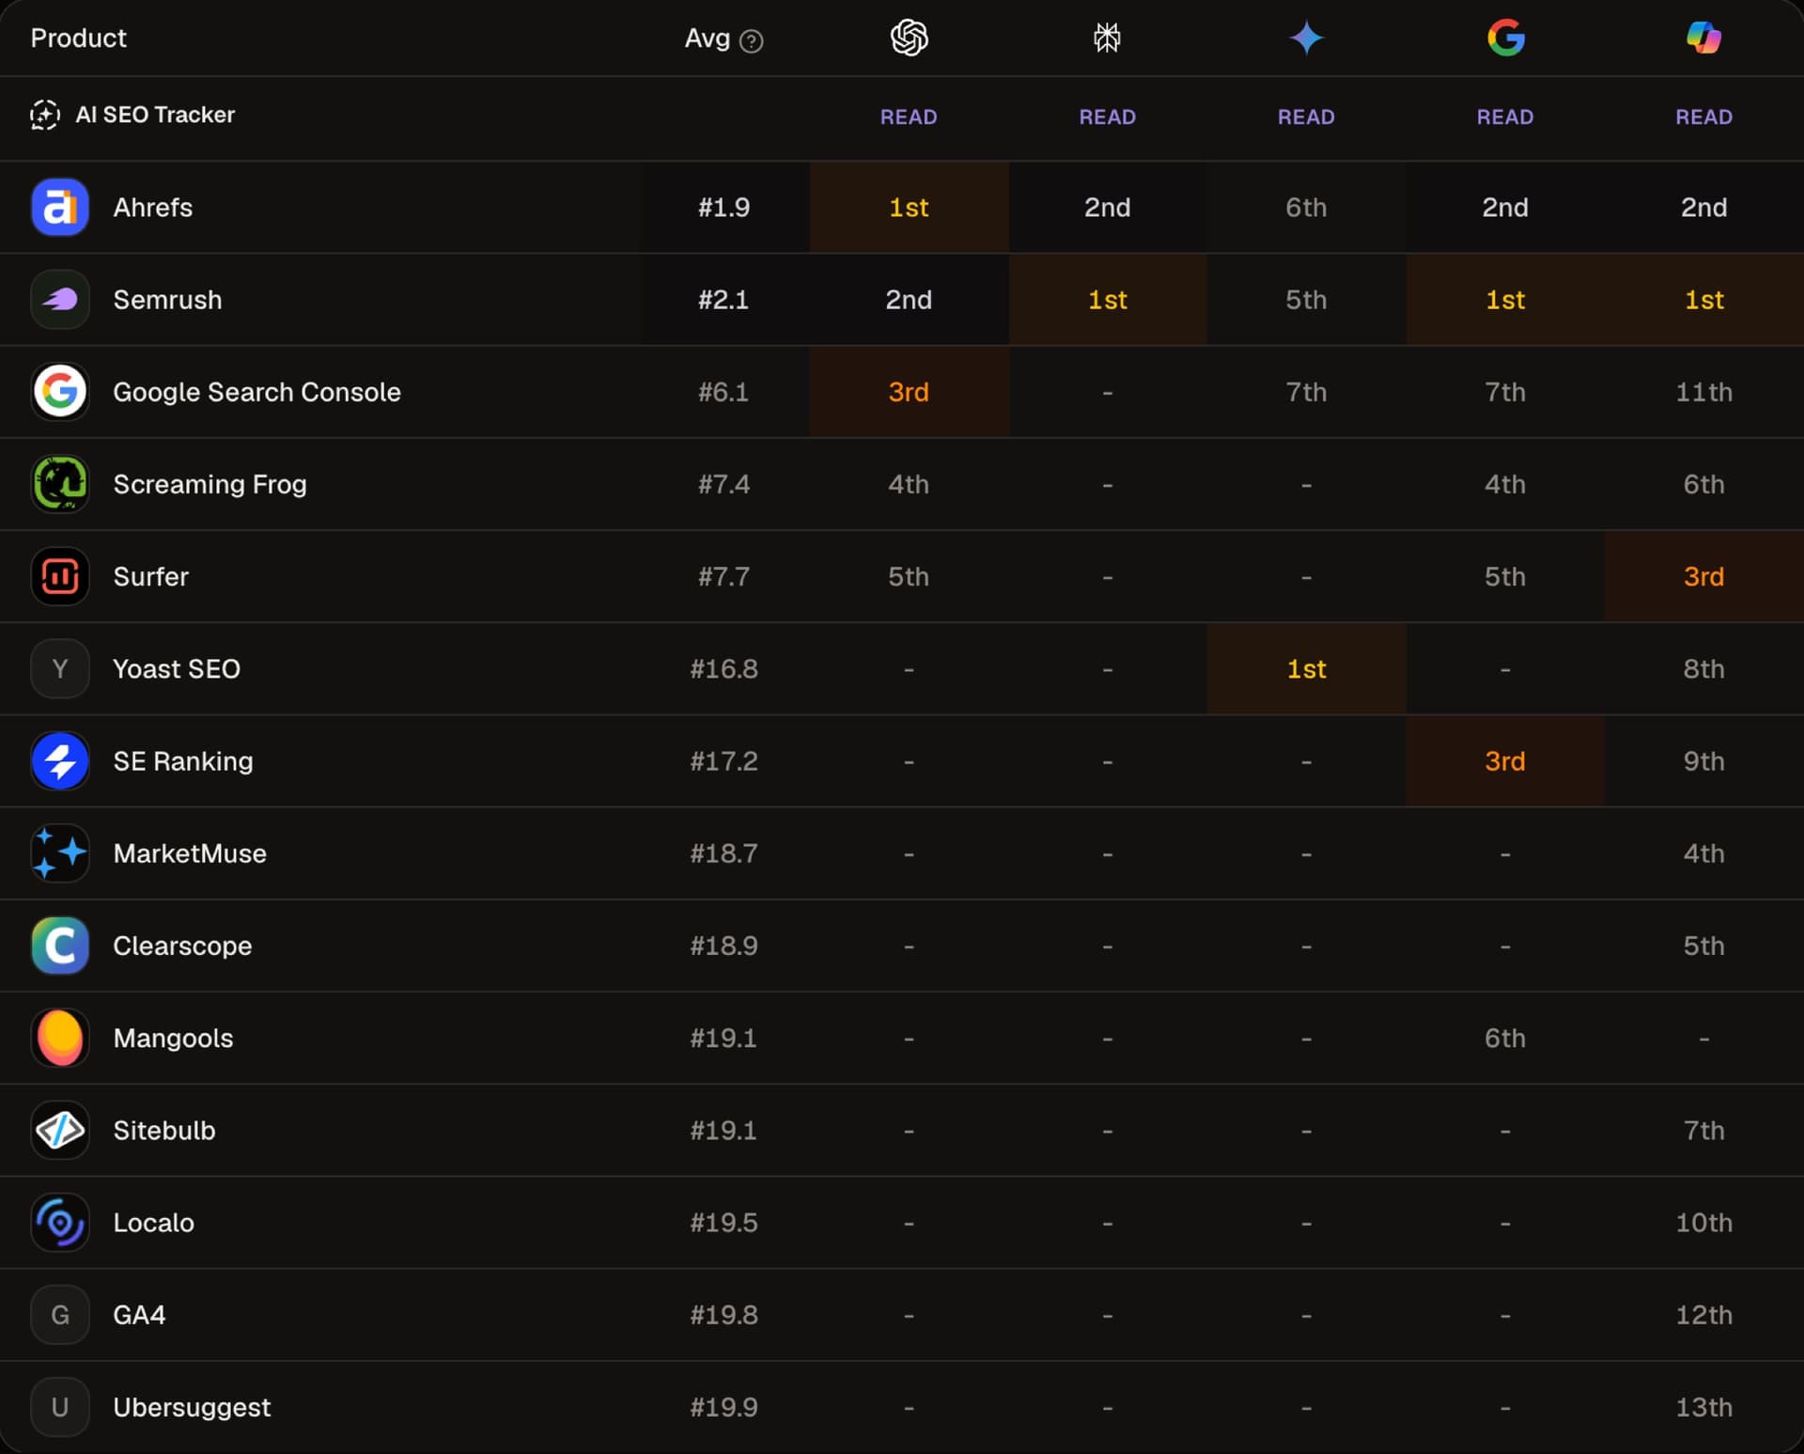Click Mangools 6th cell in Google column
Image resolution: width=1804 pixels, height=1454 pixels.
click(x=1505, y=1037)
